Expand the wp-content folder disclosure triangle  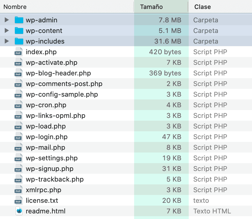tap(7, 31)
